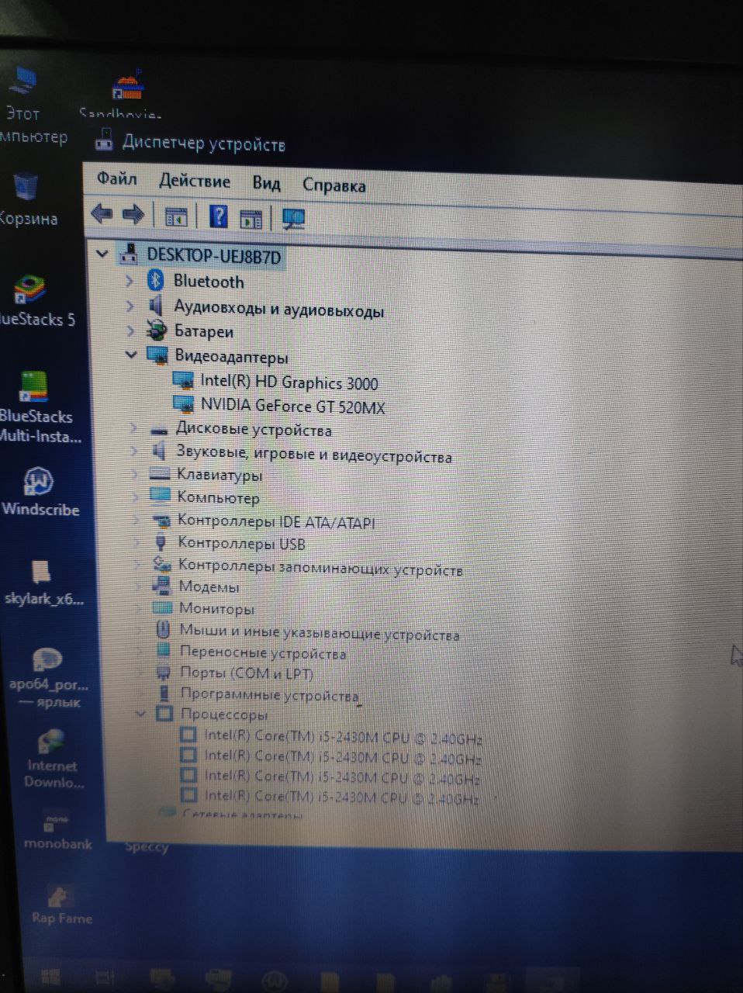
Task: Open the Действие menu
Action: pyautogui.click(x=194, y=182)
